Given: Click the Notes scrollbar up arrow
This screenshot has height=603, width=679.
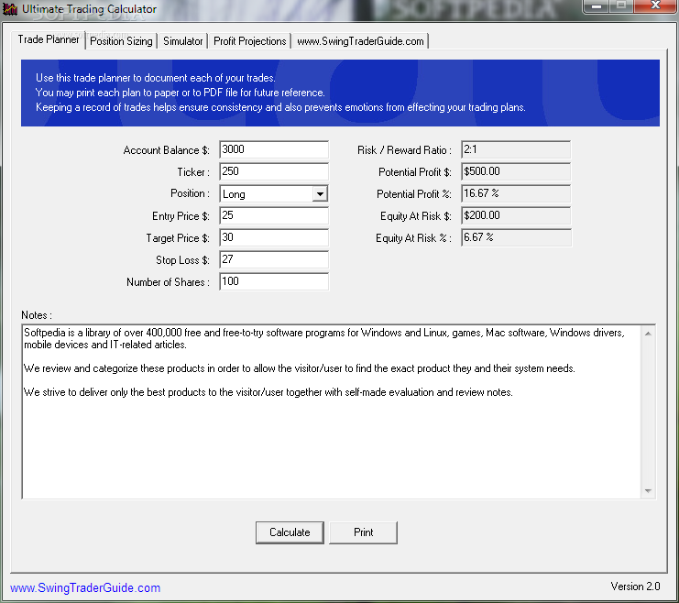Looking at the screenshot, I should (648, 334).
